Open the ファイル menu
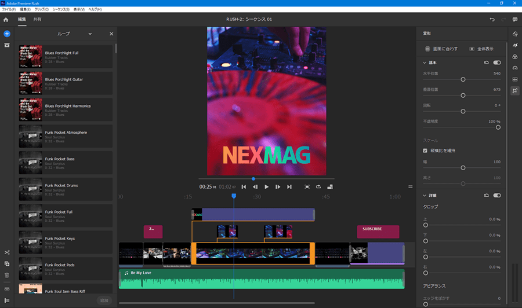This screenshot has height=308, width=522. pyautogui.click(x=9, y=9)
